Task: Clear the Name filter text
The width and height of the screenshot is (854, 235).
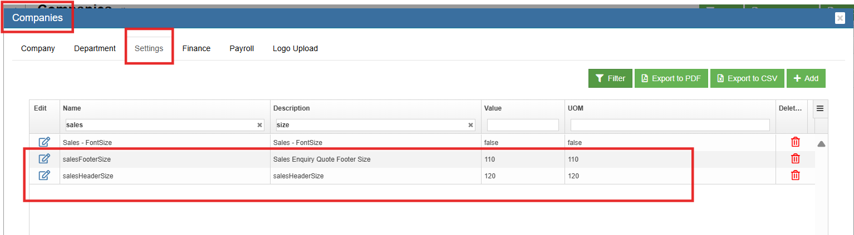Action: pos(259,125)
